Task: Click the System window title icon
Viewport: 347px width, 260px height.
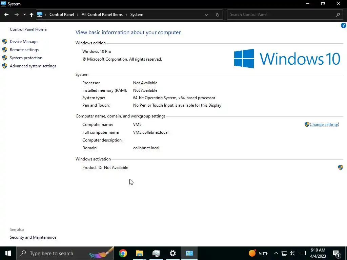Action: (x=3, y=4)
